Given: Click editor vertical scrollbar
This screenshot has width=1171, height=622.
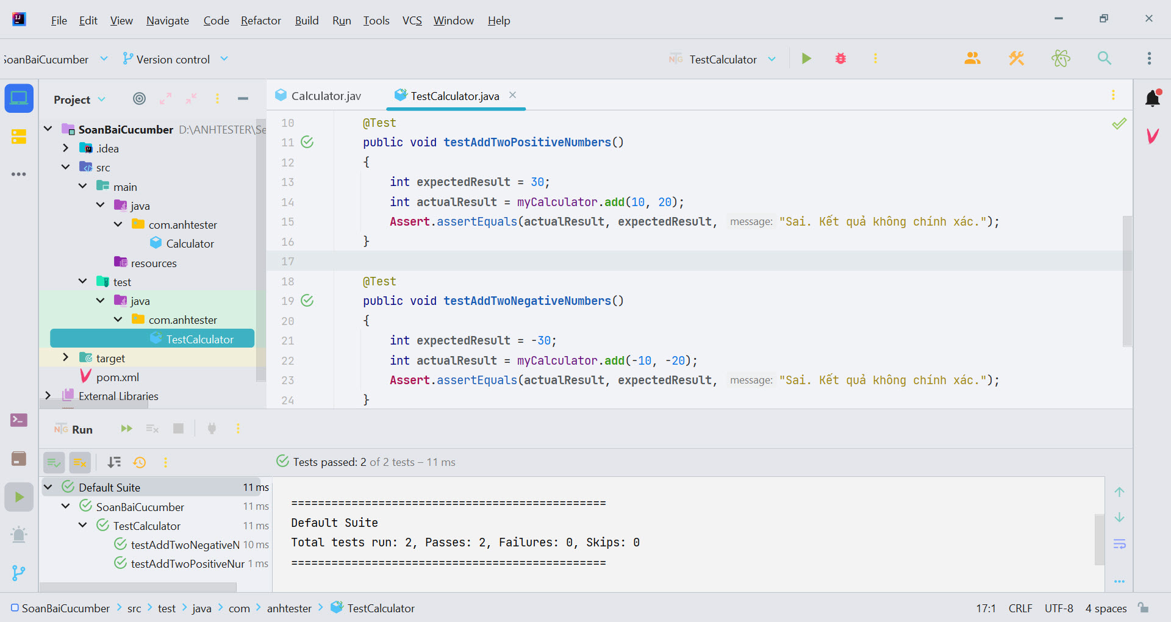Looking at the screenshot, I should tap(1127, 281).
